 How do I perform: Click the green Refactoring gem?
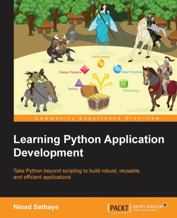coord(123,83)
